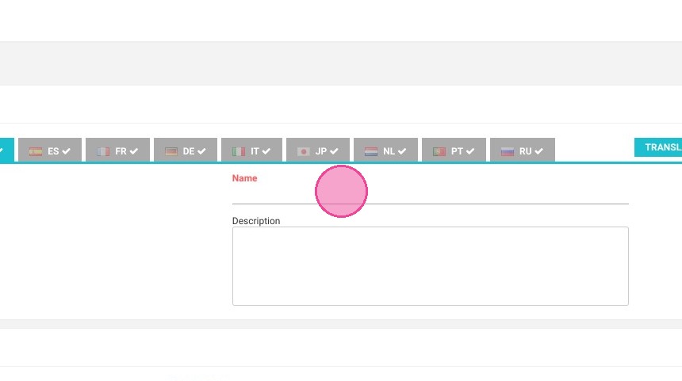Switch to the IT language tab
This screenshot has height=381, width=682.
click(252, 150)
